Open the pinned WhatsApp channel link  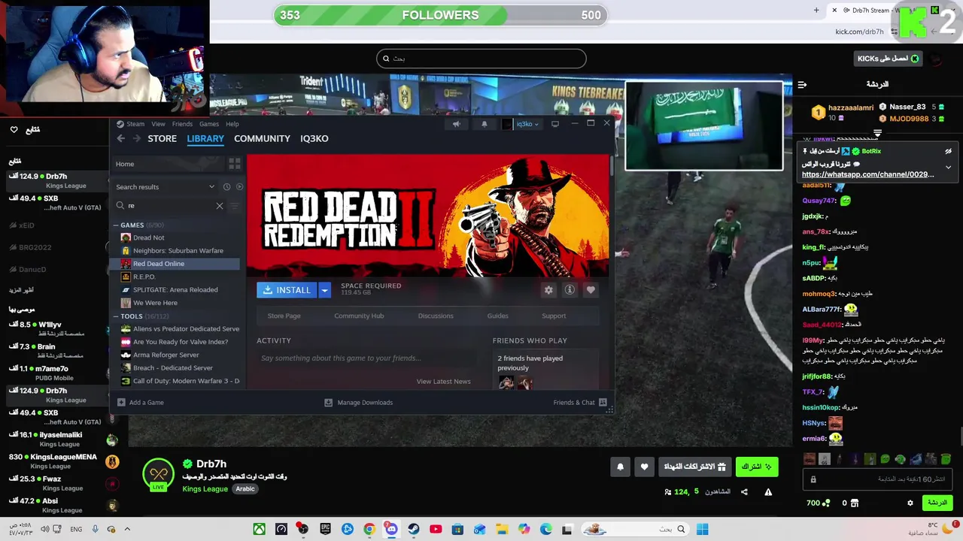point(867,174)
